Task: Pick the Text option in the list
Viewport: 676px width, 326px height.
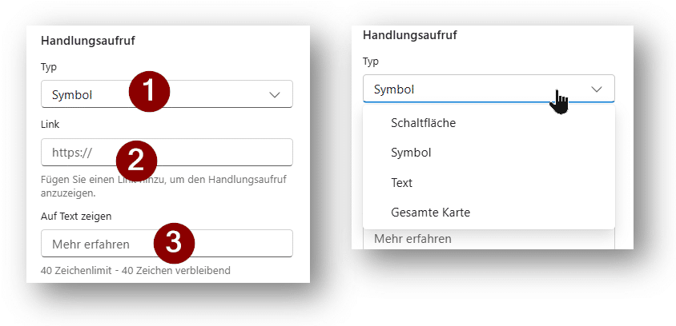Action: click(x=401, y=182)
